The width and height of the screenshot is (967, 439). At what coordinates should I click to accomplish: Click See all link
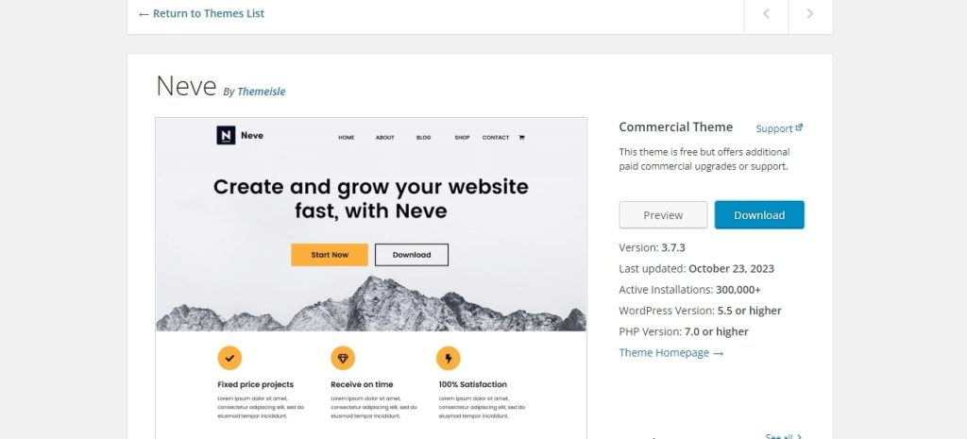click(x=784, y=436)
